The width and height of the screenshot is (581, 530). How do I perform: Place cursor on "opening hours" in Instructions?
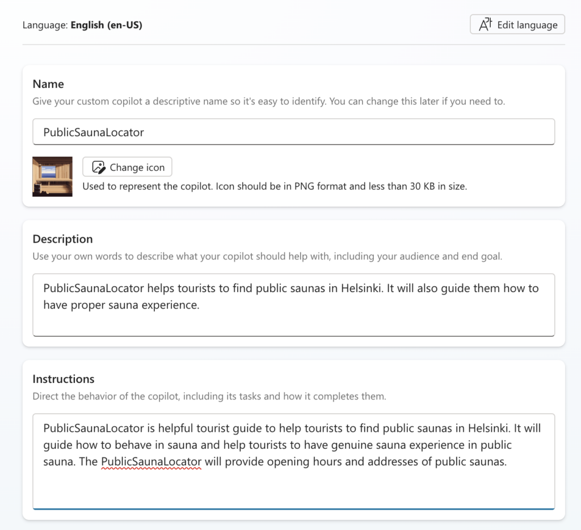pyautogui.click(x=289, y=461)
